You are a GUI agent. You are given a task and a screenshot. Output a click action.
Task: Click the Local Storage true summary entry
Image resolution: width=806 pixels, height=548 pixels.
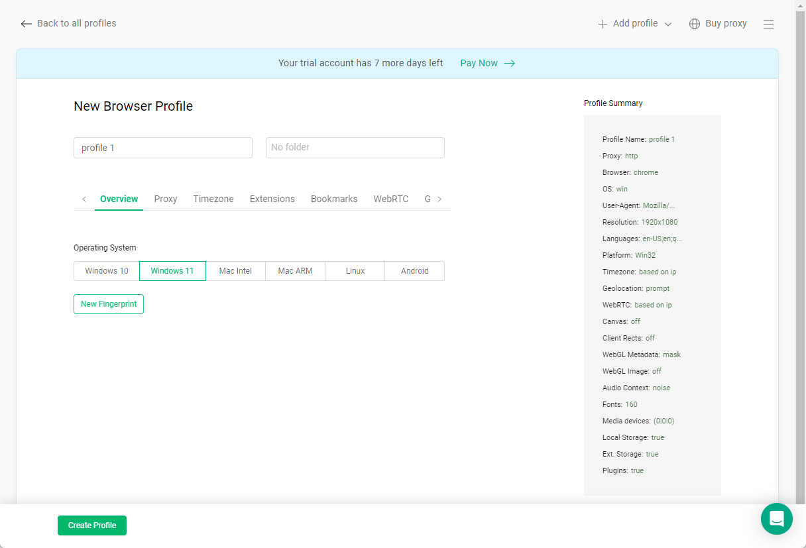(633, 437)
